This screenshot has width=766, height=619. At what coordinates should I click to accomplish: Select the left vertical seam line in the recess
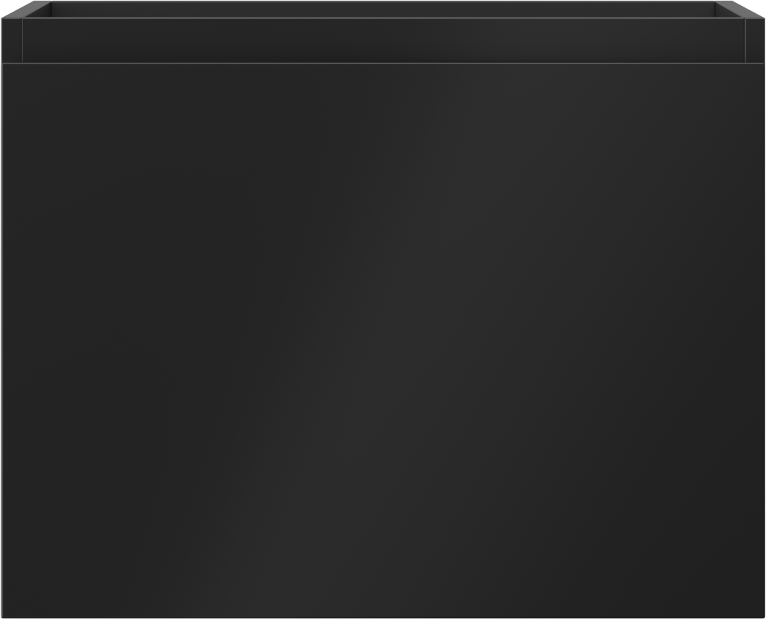(22, 41)
